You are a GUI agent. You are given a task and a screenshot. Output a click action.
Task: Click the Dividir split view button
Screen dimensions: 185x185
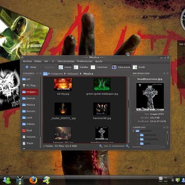click(x=139, y=67)
